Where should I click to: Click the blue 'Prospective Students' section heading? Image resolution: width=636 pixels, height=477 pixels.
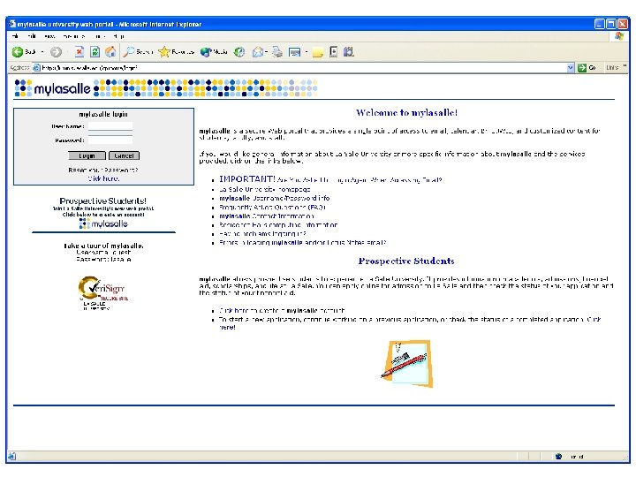406,261
